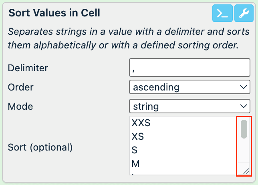Place cursor on the XS line
The height and width of the screenshot is (185, 258).
point(137,137)
